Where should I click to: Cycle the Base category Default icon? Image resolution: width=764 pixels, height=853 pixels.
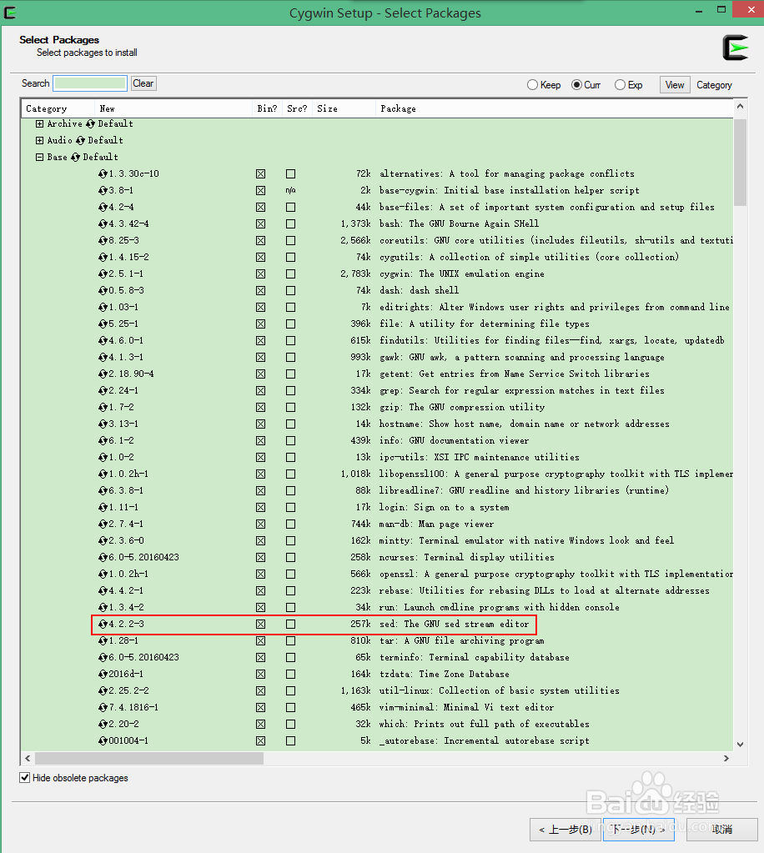coord(76,158)
